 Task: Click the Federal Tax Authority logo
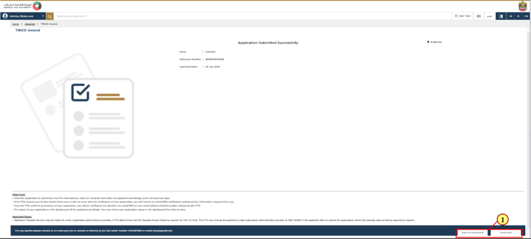pos(22,6)
